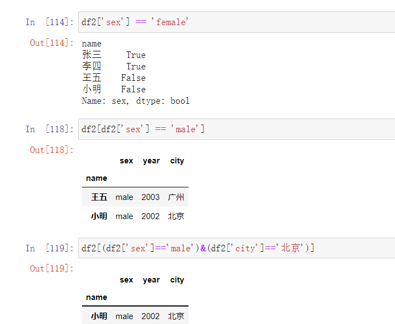Select the In [114] prompt label
395x324 pixels.
[x=50, y=22]
